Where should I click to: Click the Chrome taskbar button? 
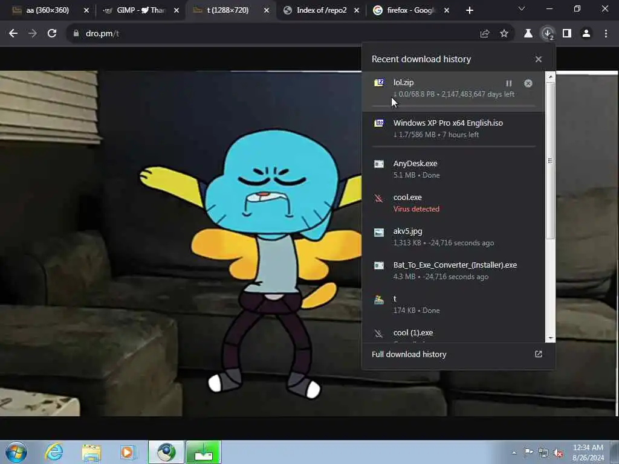coord(166,452)
